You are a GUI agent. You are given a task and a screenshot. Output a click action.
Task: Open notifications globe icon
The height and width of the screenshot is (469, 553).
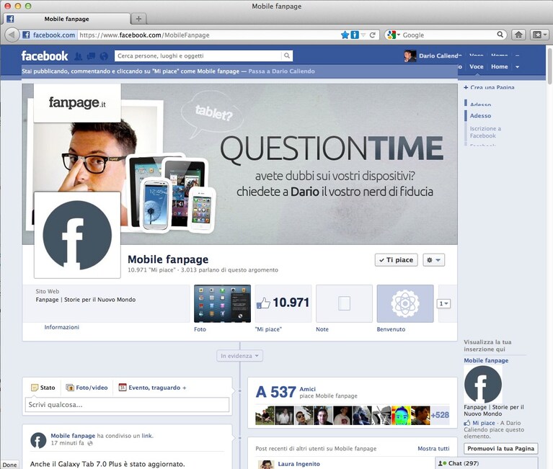pos(104,56)
